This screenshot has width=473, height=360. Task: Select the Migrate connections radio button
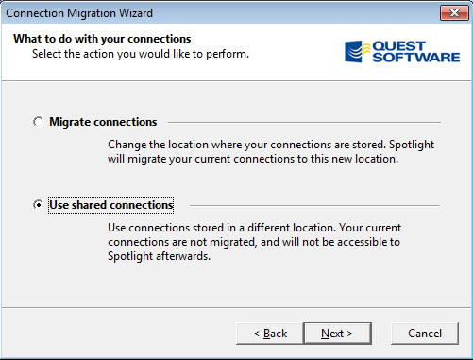(x=38, y=122)
